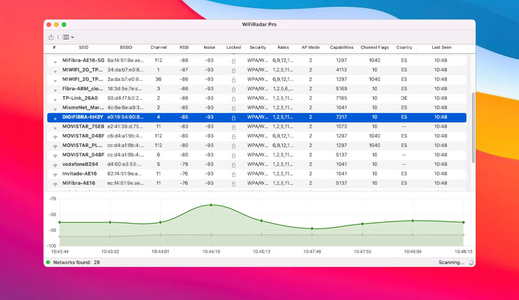Click the lock icon in MOVISTAR_75E8 row
519x300 pixels.
pos(233,127)
